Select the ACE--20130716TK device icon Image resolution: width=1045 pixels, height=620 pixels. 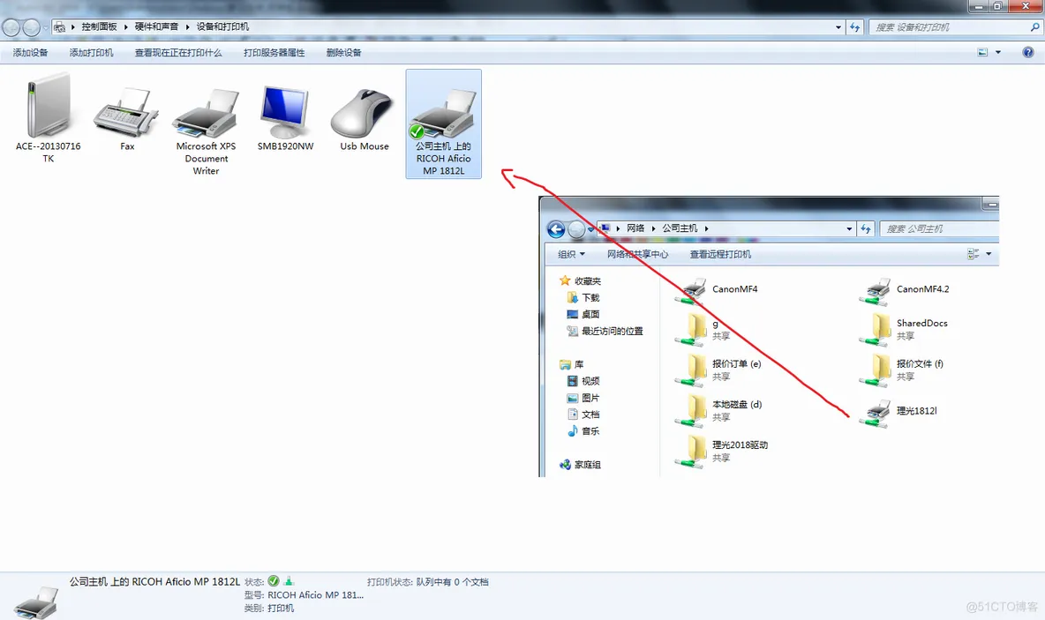tap(48, 117)
